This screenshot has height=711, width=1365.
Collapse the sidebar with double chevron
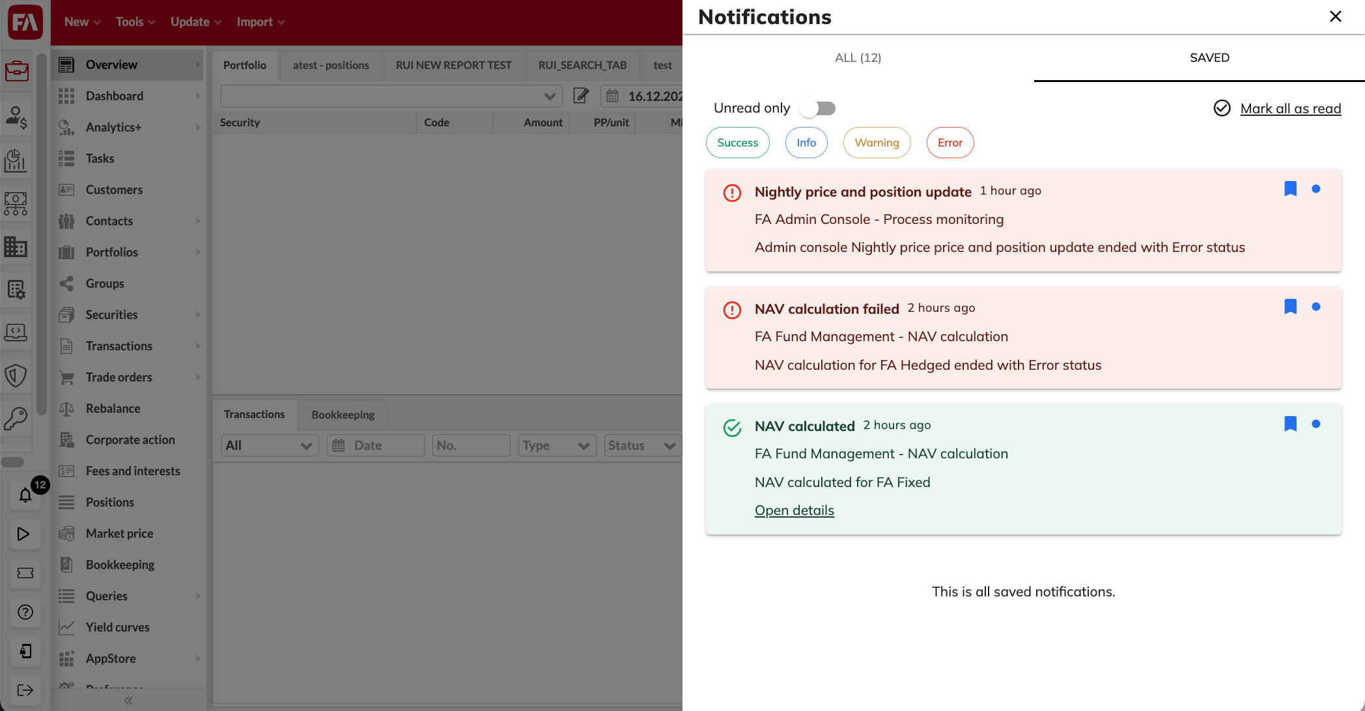tap(128, 701)
